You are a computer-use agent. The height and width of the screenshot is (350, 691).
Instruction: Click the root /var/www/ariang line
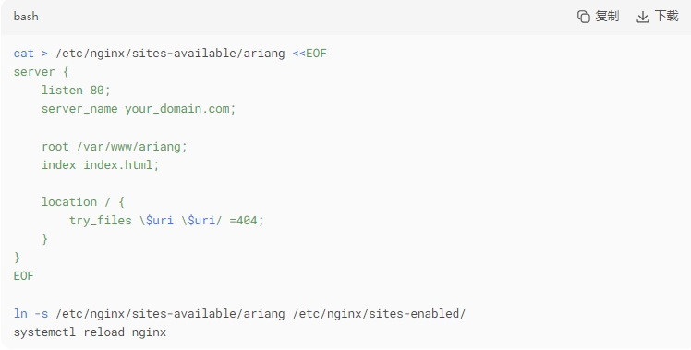115,146
